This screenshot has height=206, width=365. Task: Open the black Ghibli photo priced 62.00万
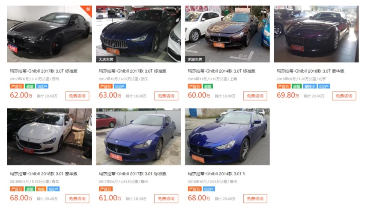(49, 34)
